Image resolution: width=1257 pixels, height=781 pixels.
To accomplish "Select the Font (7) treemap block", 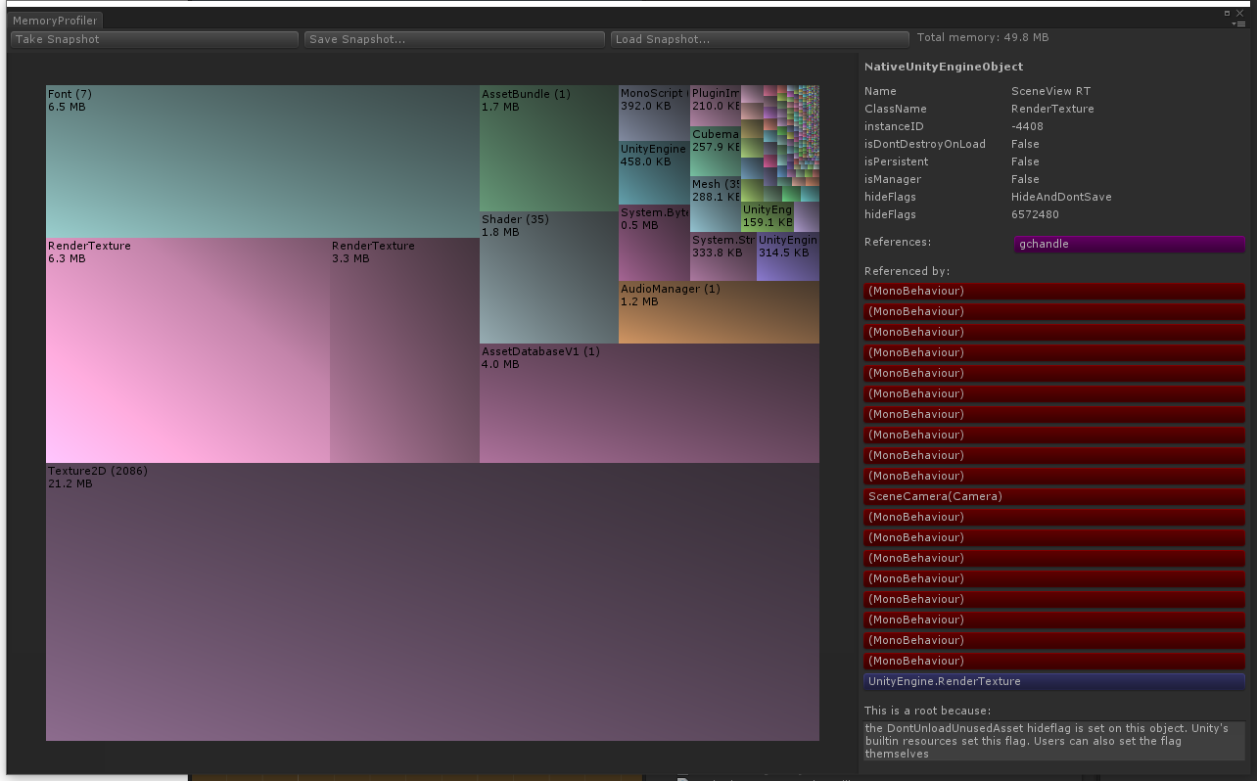I will pyautogui.click(x=261, y=161).
